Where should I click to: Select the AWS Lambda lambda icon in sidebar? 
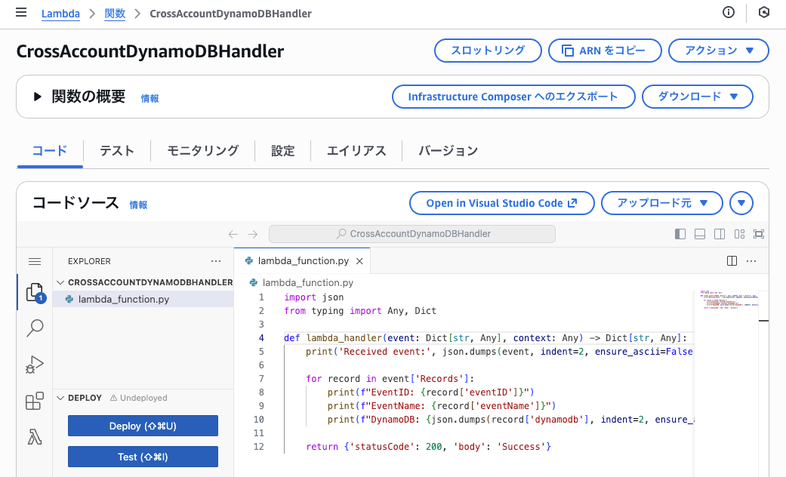(x=35, y=437)
